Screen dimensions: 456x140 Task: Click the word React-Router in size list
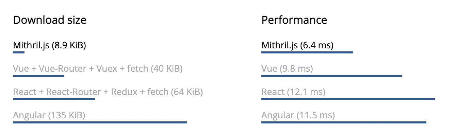74,92
